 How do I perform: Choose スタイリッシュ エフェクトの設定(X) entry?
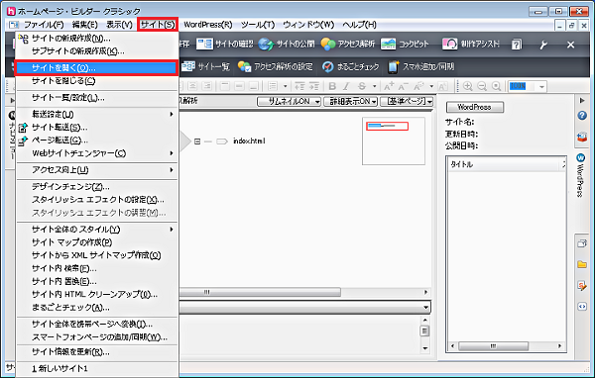pos(96,200)
